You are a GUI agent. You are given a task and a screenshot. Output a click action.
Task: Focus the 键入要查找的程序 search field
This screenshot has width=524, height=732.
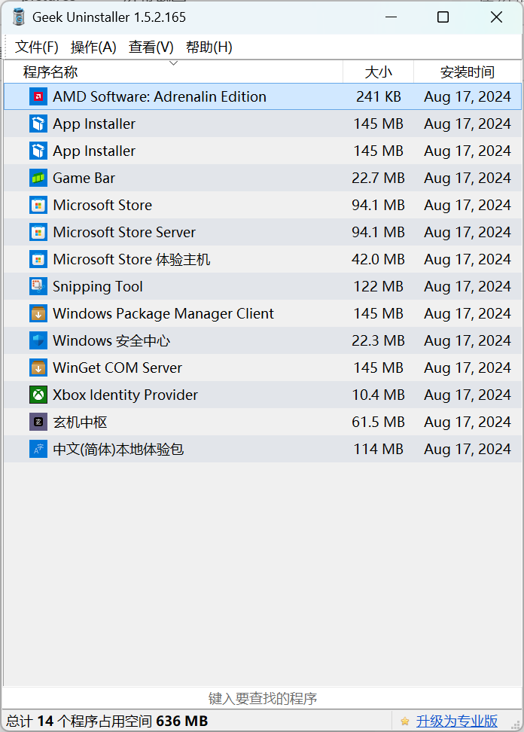point(262,698)
